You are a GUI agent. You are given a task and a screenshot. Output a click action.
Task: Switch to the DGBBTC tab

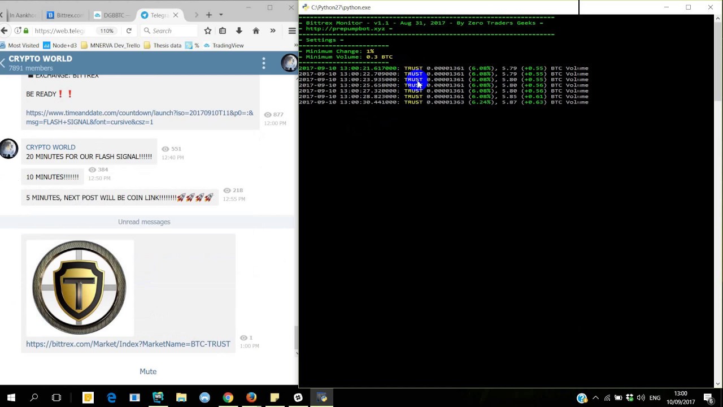[x=112, y=15]
